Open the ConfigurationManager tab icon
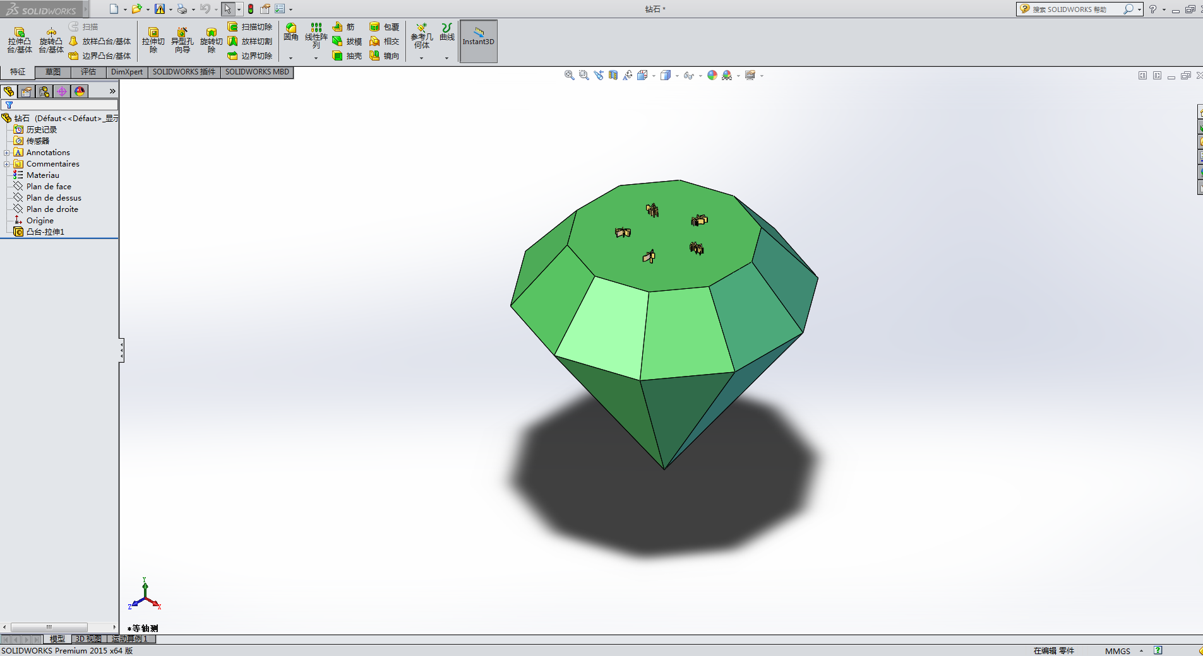Image resolution: width=1203 pixels, height=656 pixels. pos(44,91)
